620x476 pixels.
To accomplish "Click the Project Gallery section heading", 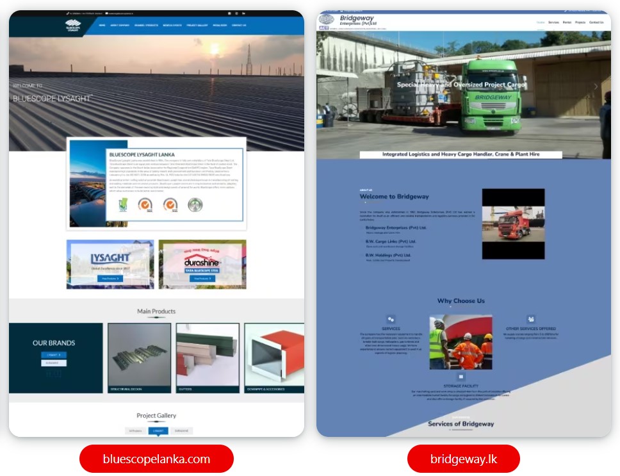I will tap(156, 416).
